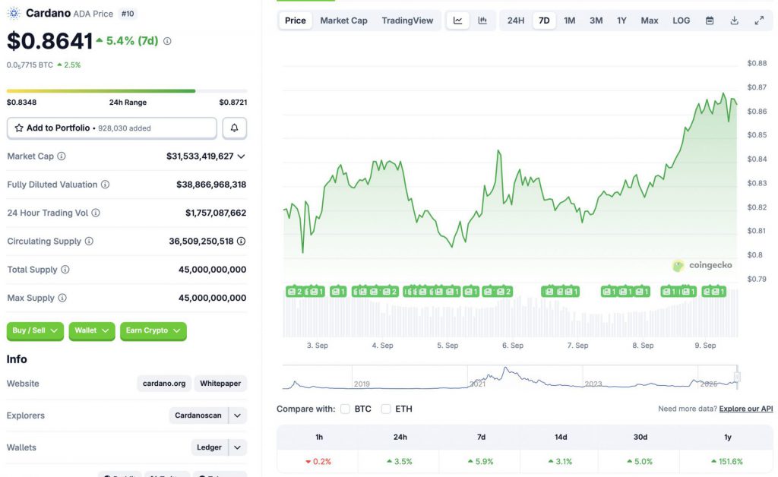778x477 pixels.
Task: Select the 7D time range
Action: 544,21
